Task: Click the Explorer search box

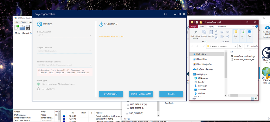Action: click(251, 46)
